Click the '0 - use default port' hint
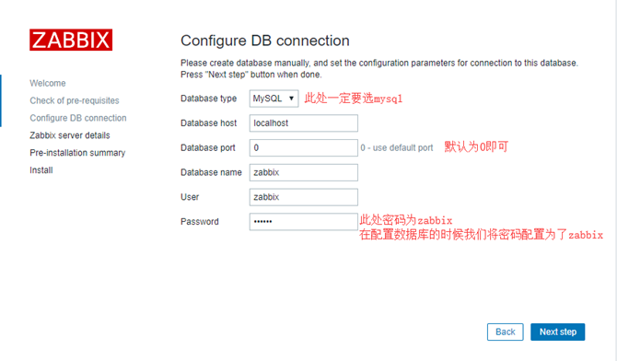Screen dimensions: 617x361 [397, 148]
